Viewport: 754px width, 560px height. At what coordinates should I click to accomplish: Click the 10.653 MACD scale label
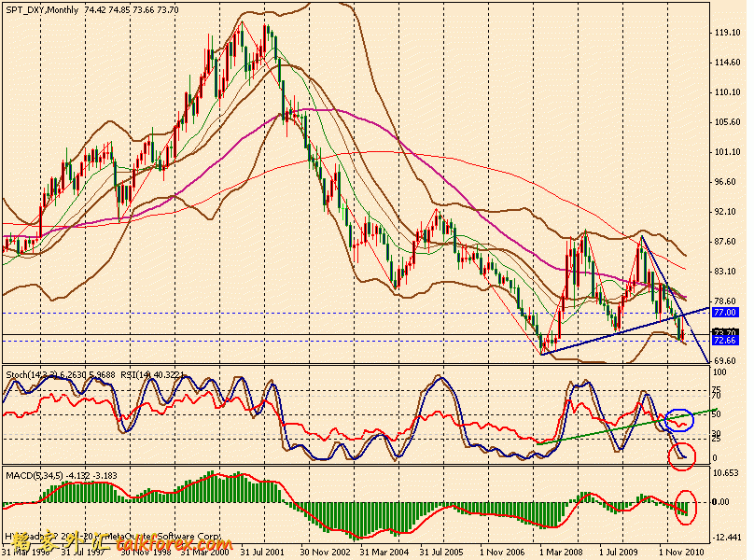tap(727, 473)
